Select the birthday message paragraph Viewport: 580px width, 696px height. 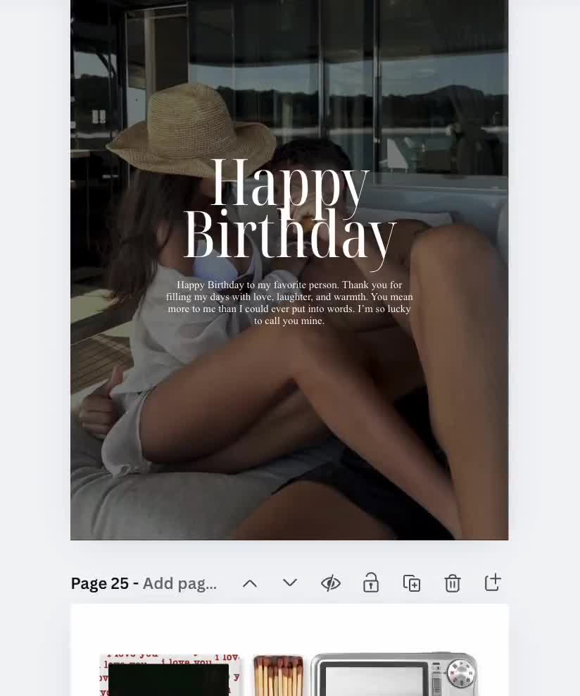[x=289, y=303]
